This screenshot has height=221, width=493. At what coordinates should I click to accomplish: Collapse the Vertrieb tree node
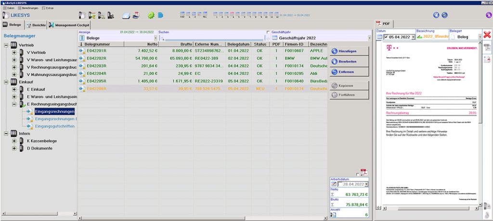pyautogui.click(x=6, y=45)
